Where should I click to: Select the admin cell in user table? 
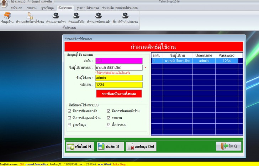click(204, 61)
